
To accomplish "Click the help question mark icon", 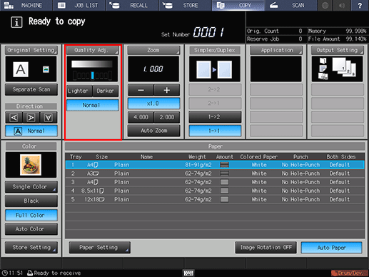I will pos(360,5).
